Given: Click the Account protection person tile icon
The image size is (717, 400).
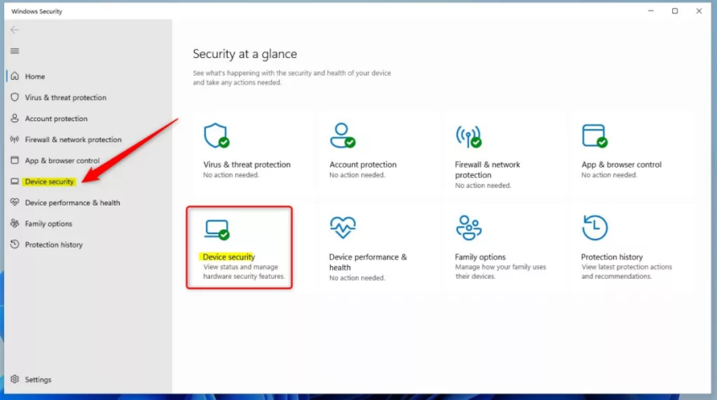Looking at the screenshot, I should tap(342, 136).
